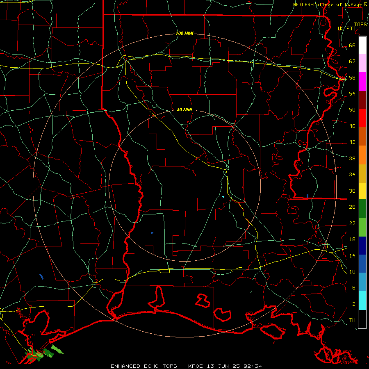
Task: Click the legend value 6
Action: click(353, 287)
